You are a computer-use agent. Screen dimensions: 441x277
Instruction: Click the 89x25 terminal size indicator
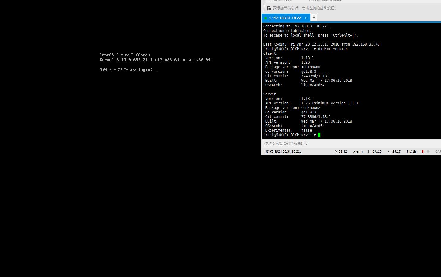(x=377, y=151)
